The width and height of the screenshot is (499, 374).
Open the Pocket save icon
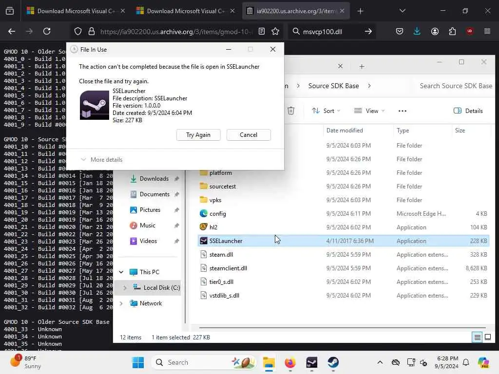pyautogui.click(x=400, y=31)
